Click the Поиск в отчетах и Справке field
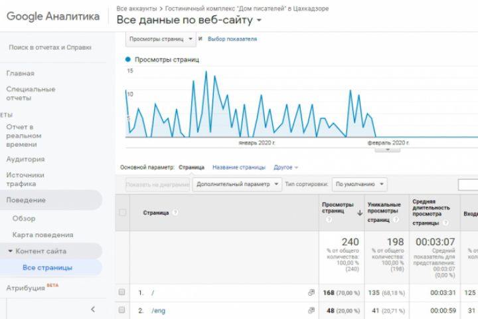Viewport: 478px width, 319px height. (50, 48)
